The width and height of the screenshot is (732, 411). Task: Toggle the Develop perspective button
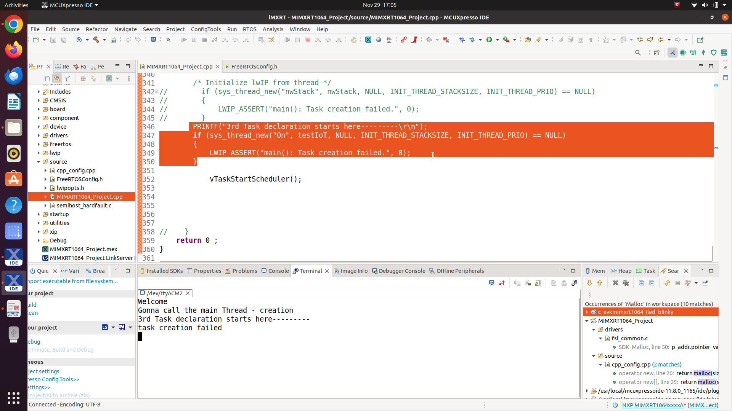[672, 53]
